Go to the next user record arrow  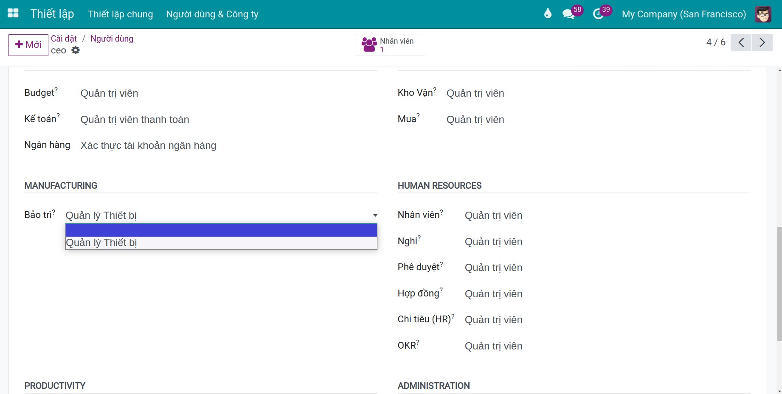click(762, 42)
